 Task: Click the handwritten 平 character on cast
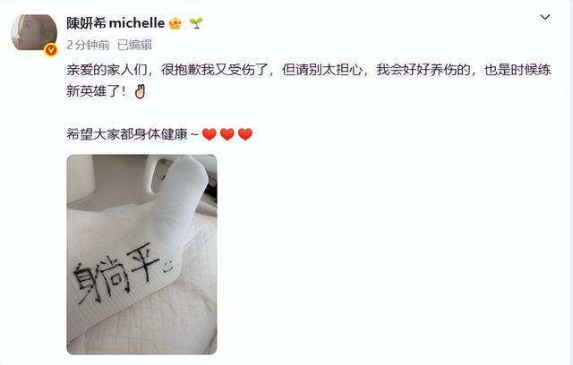(x=144, y=261)
